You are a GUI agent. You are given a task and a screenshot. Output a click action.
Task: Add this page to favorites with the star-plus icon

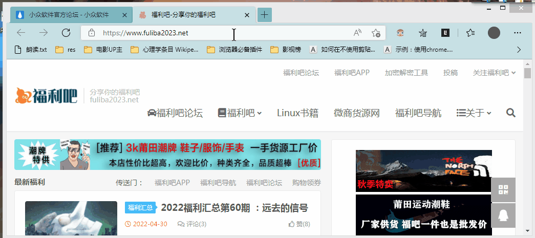(x=376, y=33)
